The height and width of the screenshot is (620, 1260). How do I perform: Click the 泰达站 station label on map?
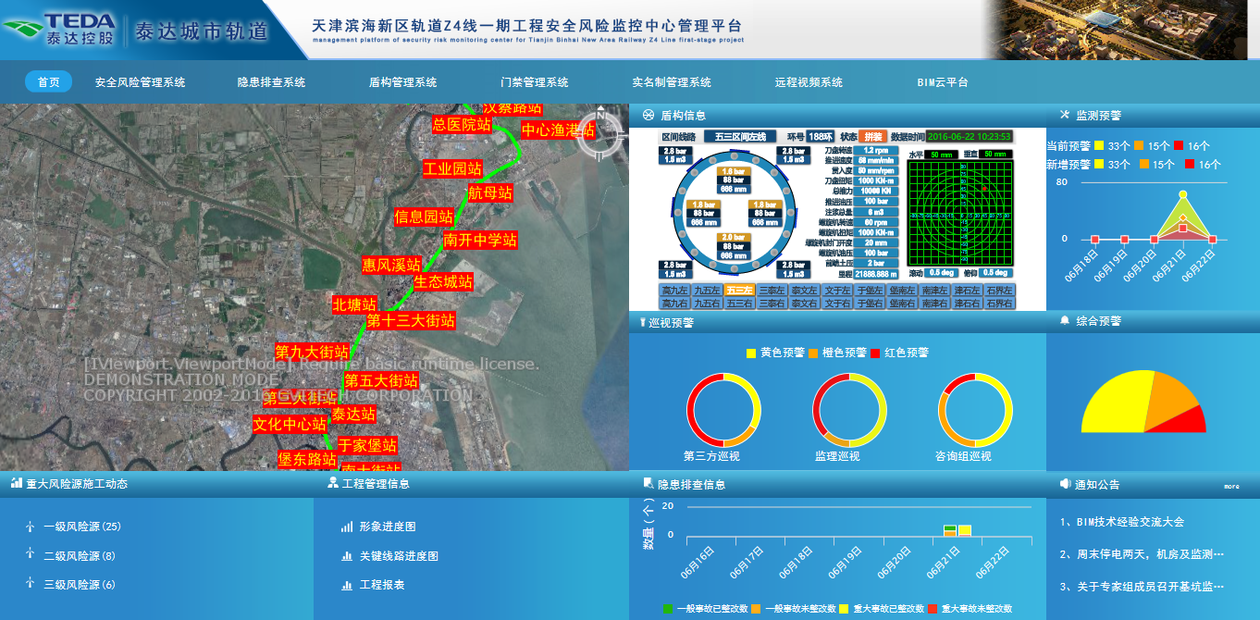(353, 414)
